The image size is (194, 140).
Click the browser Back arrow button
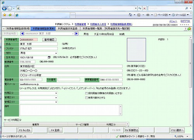coord(4,9)
